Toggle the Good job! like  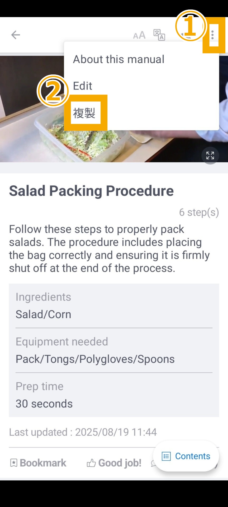click(x=114, y=463)
